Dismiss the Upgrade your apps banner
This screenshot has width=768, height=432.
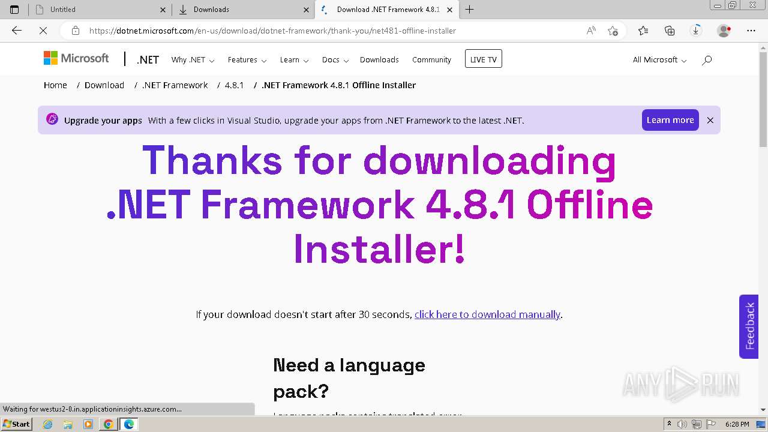(x=710, y=120)
